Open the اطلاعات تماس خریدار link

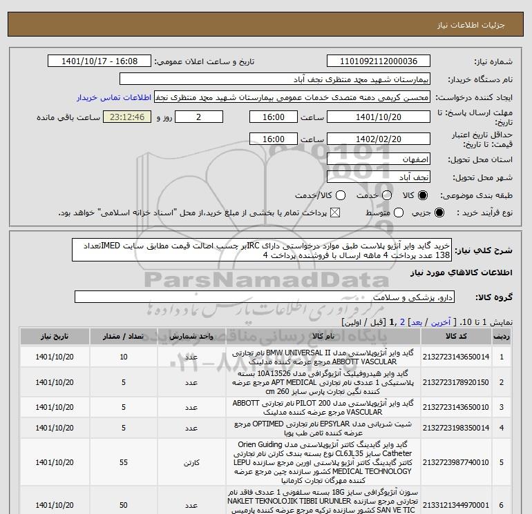pos(114,97)
